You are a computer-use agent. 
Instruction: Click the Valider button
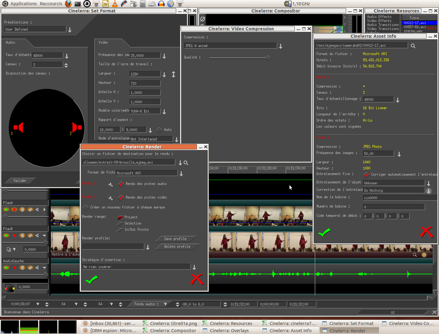20,181
